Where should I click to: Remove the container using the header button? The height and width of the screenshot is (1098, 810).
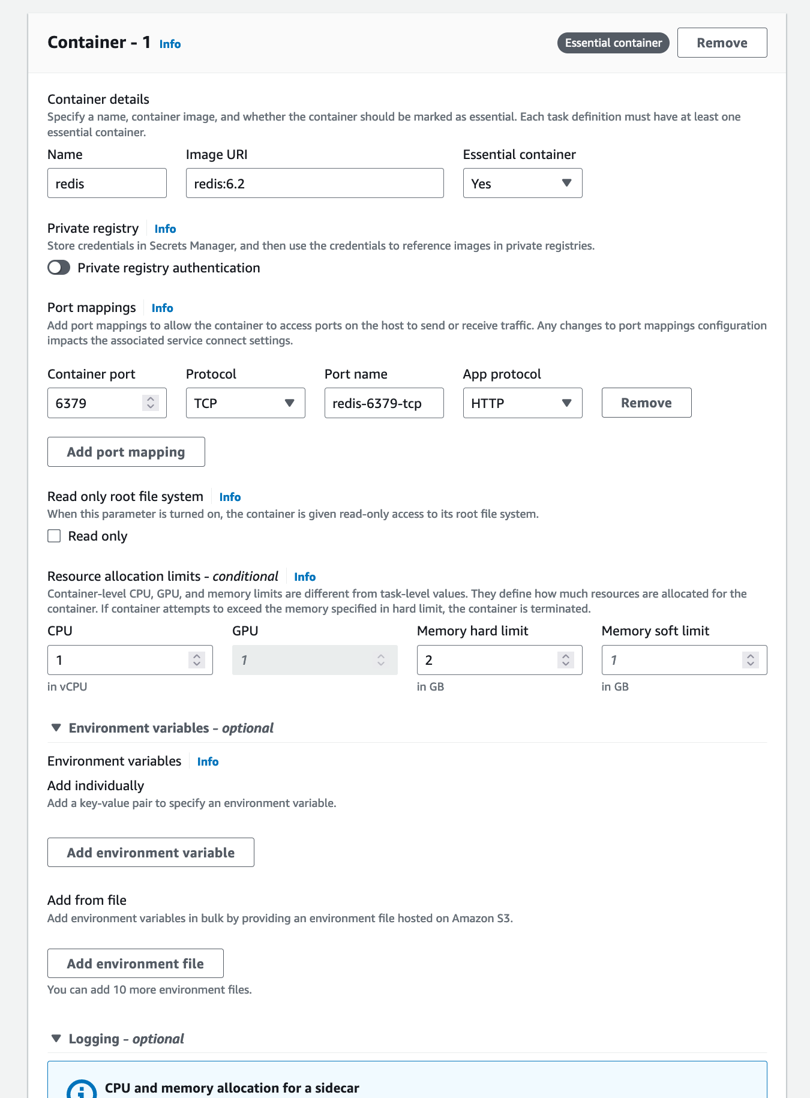722,43
